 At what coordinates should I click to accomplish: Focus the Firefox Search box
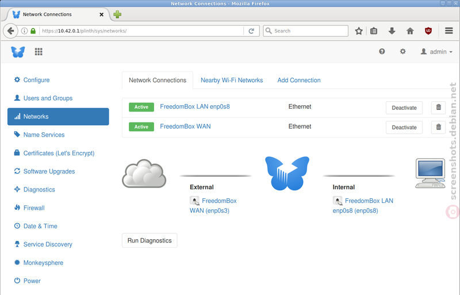[306, 31]
